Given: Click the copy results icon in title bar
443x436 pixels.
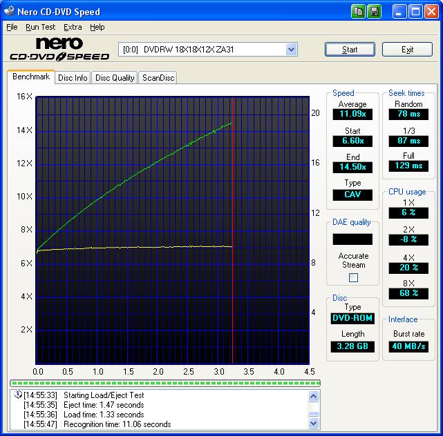Looking at the screenshot, I should point(358,12).
